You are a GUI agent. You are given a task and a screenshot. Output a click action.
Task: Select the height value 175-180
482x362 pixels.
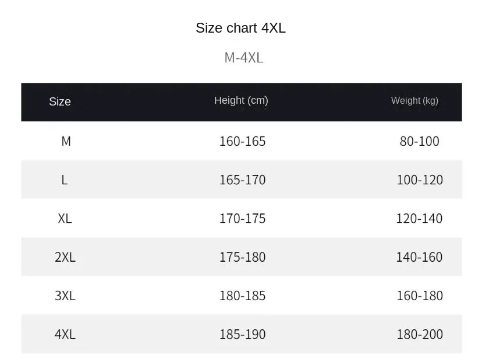tap(242, 257)
